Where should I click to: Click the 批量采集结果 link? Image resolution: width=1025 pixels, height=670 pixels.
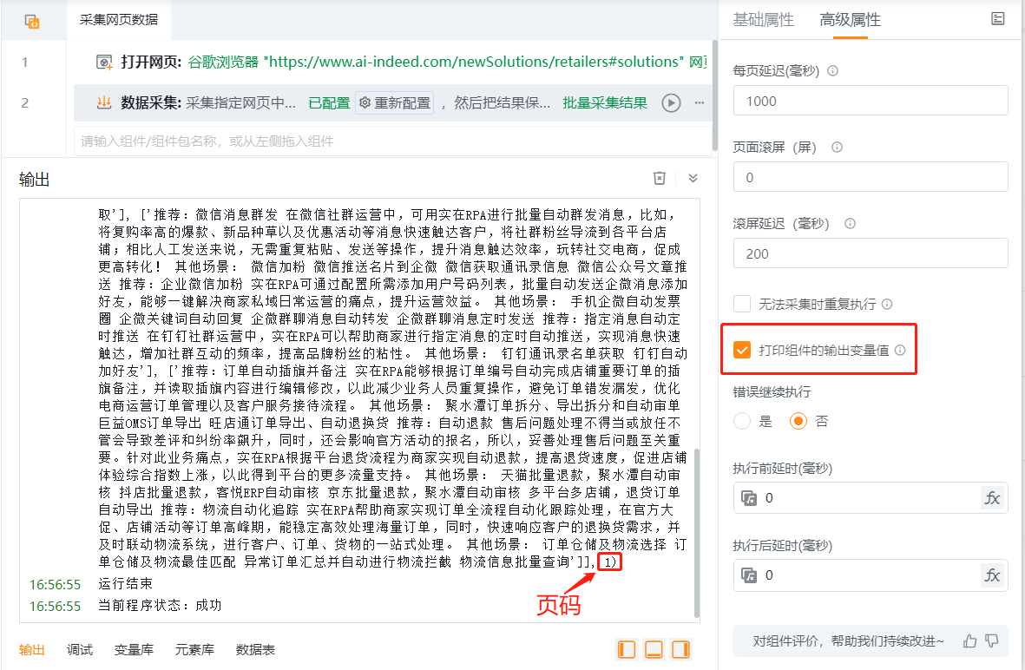(x=605, y=103)
